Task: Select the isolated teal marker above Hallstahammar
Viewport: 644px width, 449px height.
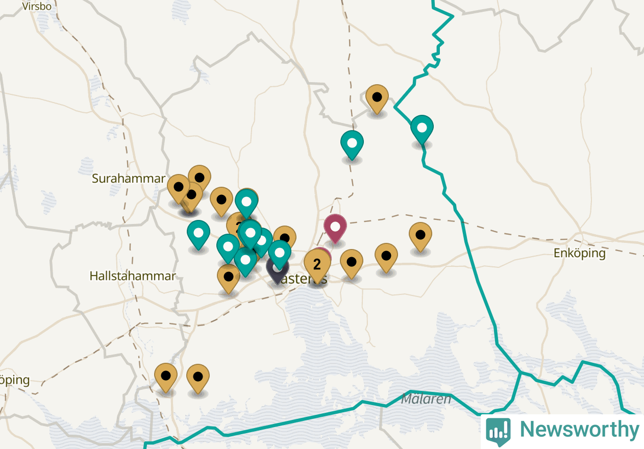Action: 199,235
